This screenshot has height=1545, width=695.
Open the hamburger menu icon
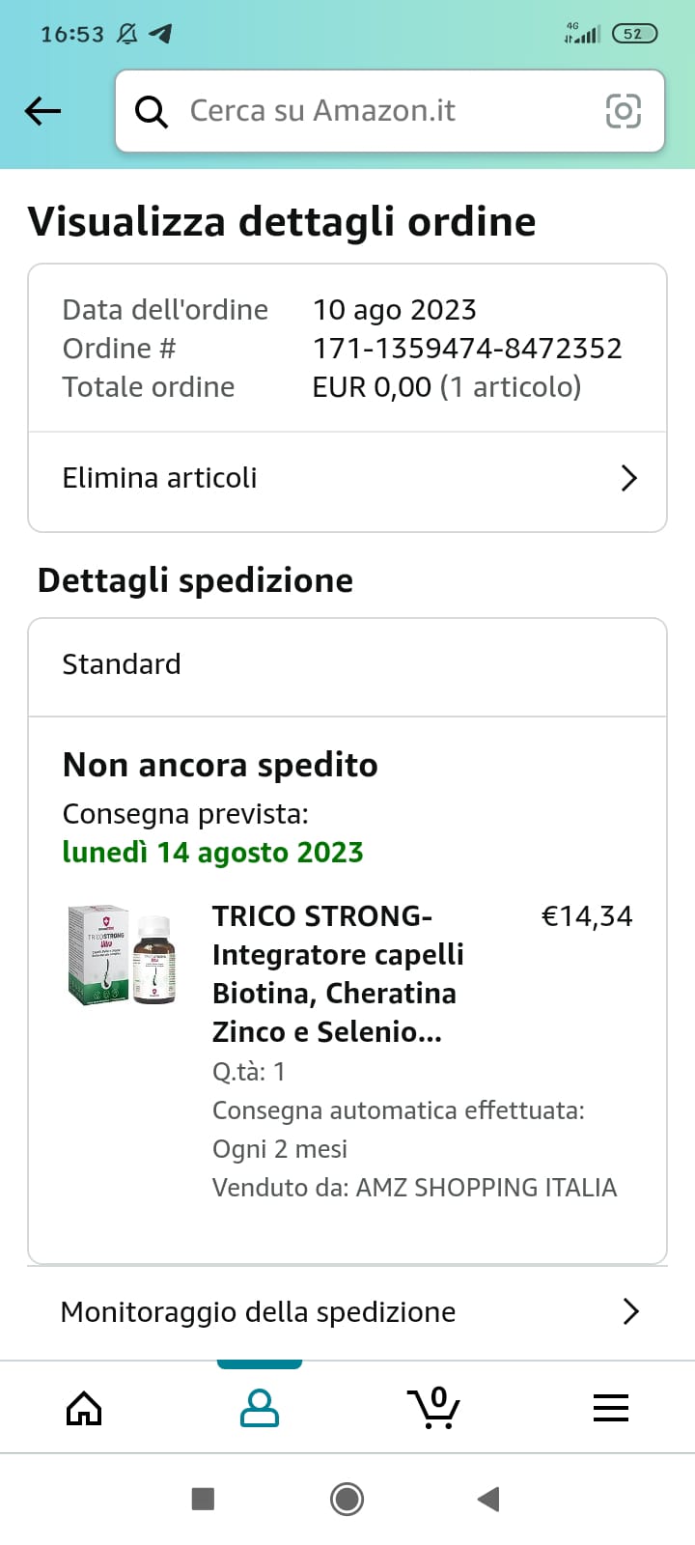[x=610, y=1408]
